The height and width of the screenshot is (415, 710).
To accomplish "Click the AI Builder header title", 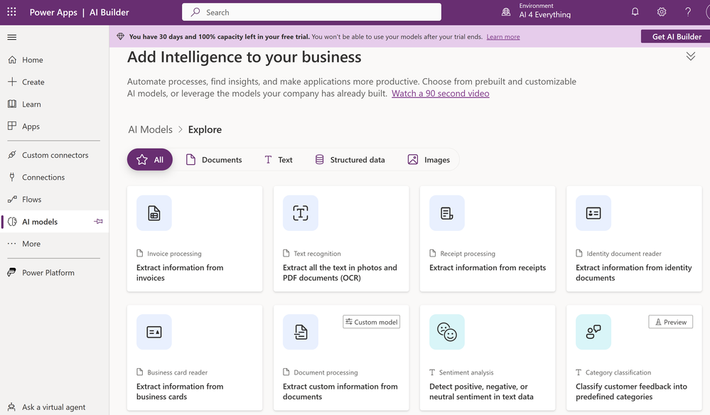I will coord(109,12).
